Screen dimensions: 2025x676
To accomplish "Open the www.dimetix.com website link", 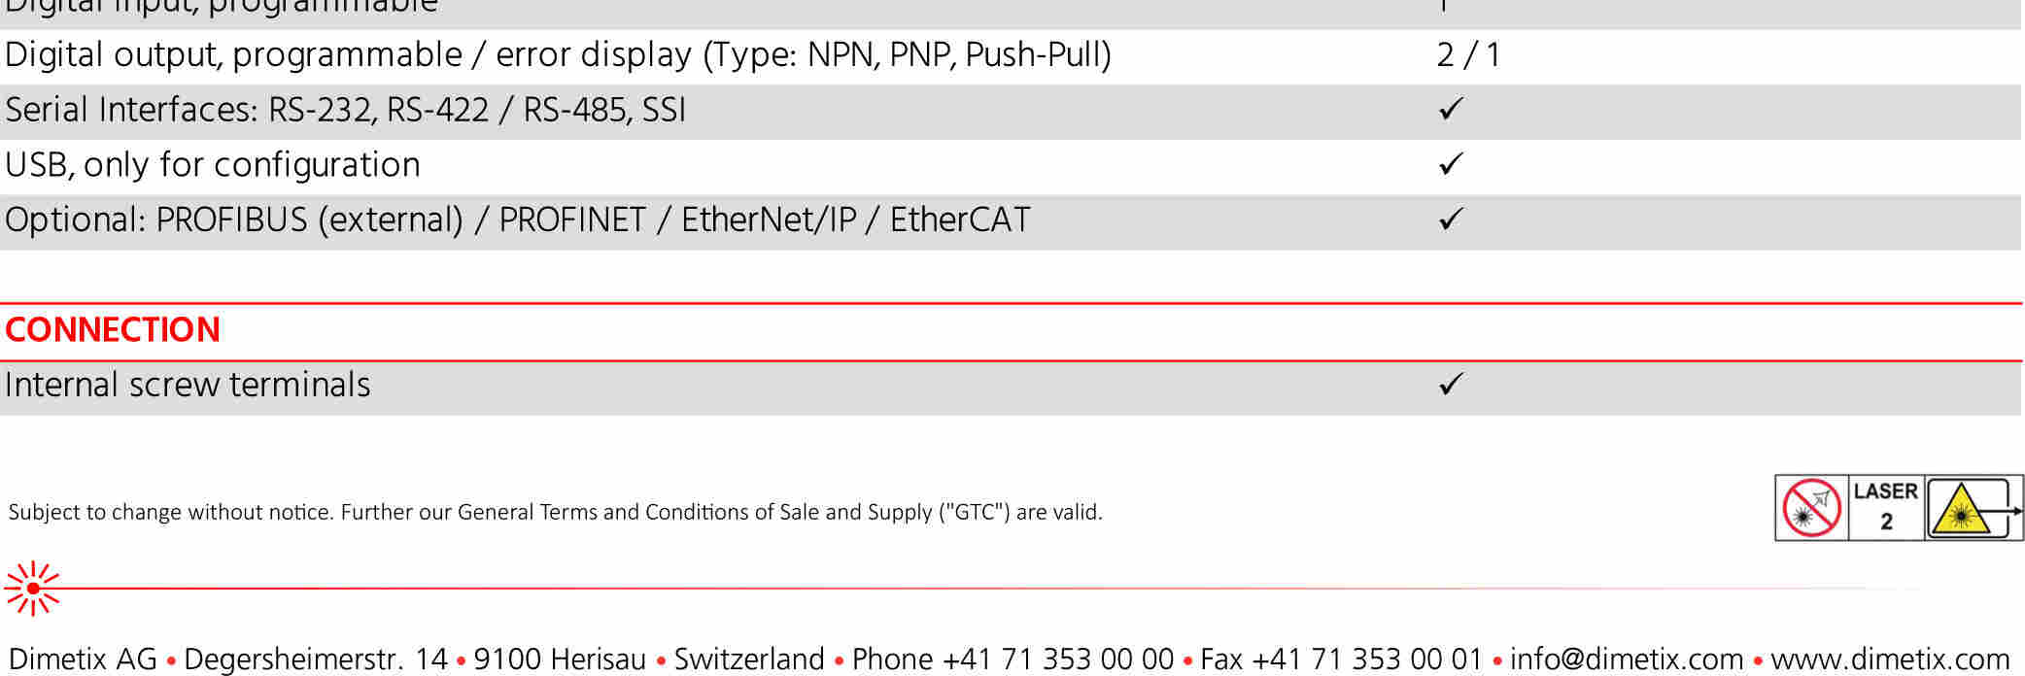I will pyautogui.click(x=1889, y=659).
